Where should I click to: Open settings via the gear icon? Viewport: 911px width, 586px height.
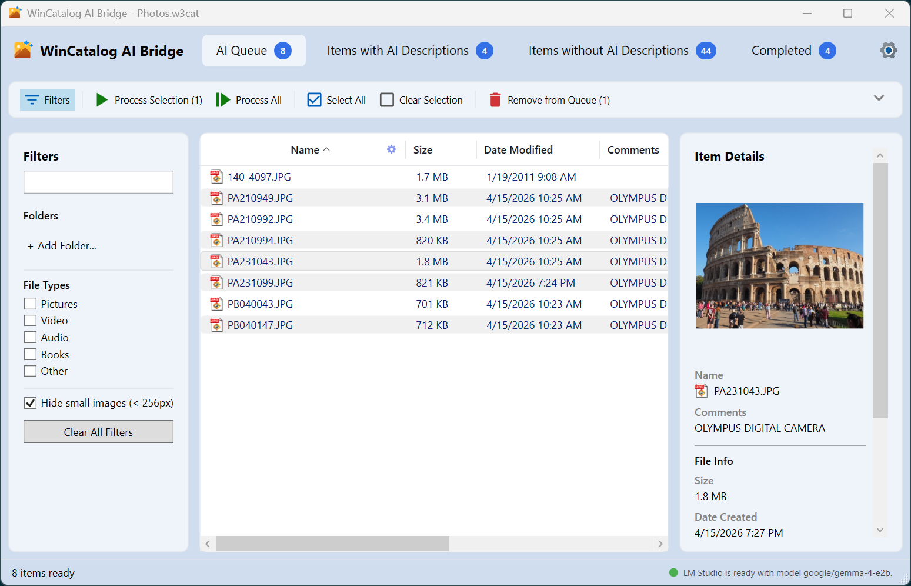click(888, 51)
